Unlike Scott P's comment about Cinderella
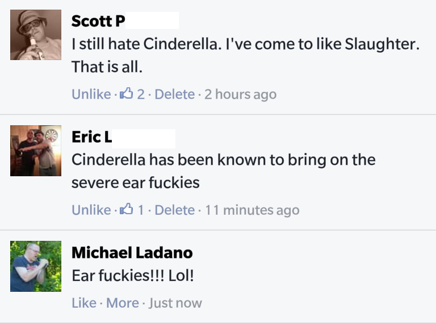 click(x=91, y=94)
